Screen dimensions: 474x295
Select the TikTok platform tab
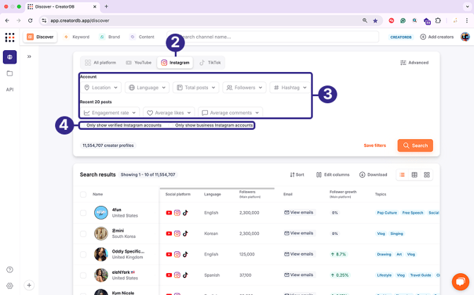pos(210,62)
